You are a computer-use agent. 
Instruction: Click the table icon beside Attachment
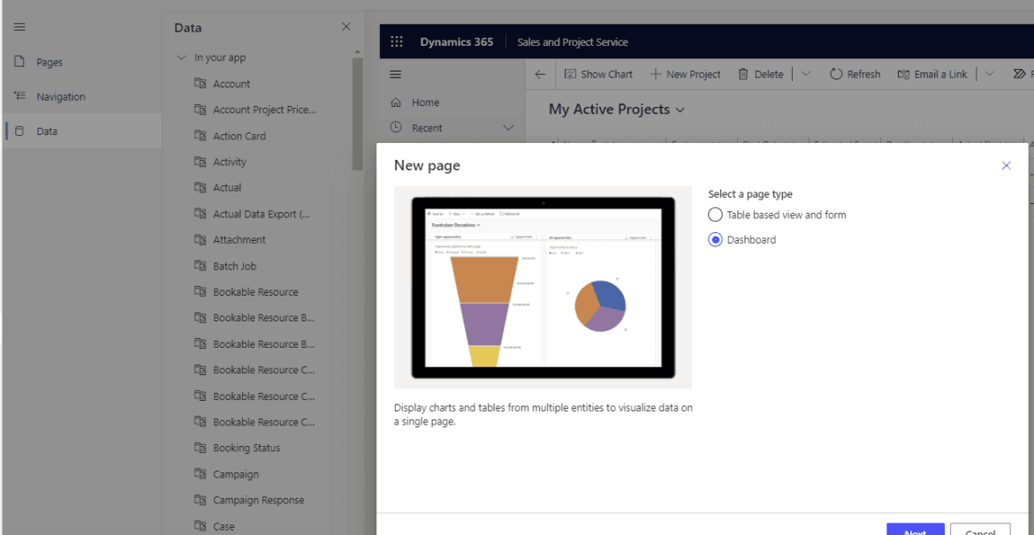click(x=200, y=239)
